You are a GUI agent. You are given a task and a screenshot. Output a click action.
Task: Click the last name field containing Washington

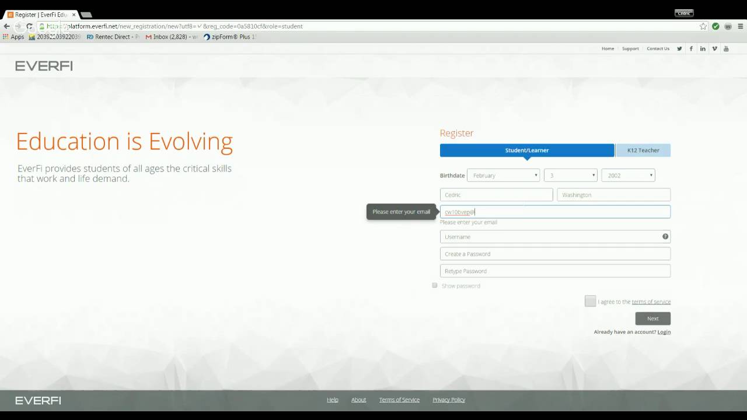tap(614, 195)
